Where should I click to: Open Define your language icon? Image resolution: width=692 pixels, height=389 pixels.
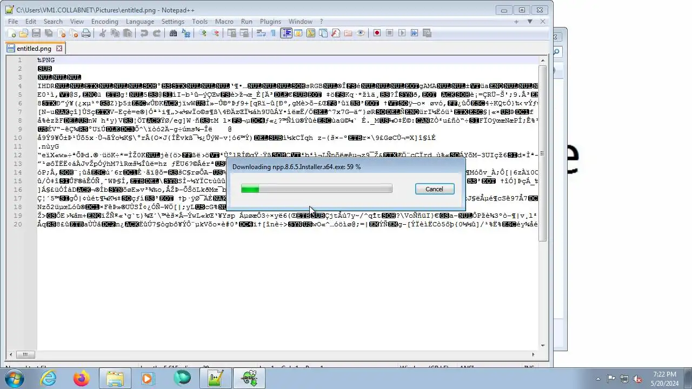[x=298, y=33]
